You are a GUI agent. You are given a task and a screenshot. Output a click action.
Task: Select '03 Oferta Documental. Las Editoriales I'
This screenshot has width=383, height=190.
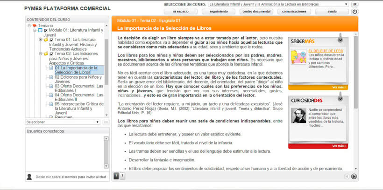[79, 88]
